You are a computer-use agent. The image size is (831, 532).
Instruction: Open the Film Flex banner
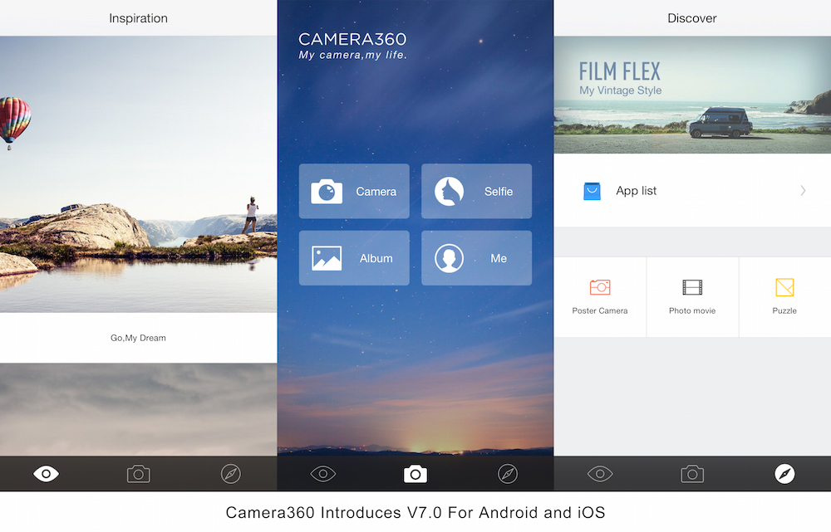(x=691, y=95)
